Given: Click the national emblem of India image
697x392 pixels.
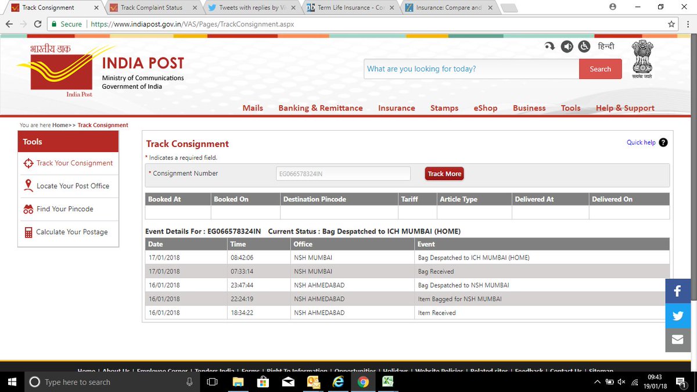Looking at the screenshot, I should pyautogui.click(x=642, y=59).
